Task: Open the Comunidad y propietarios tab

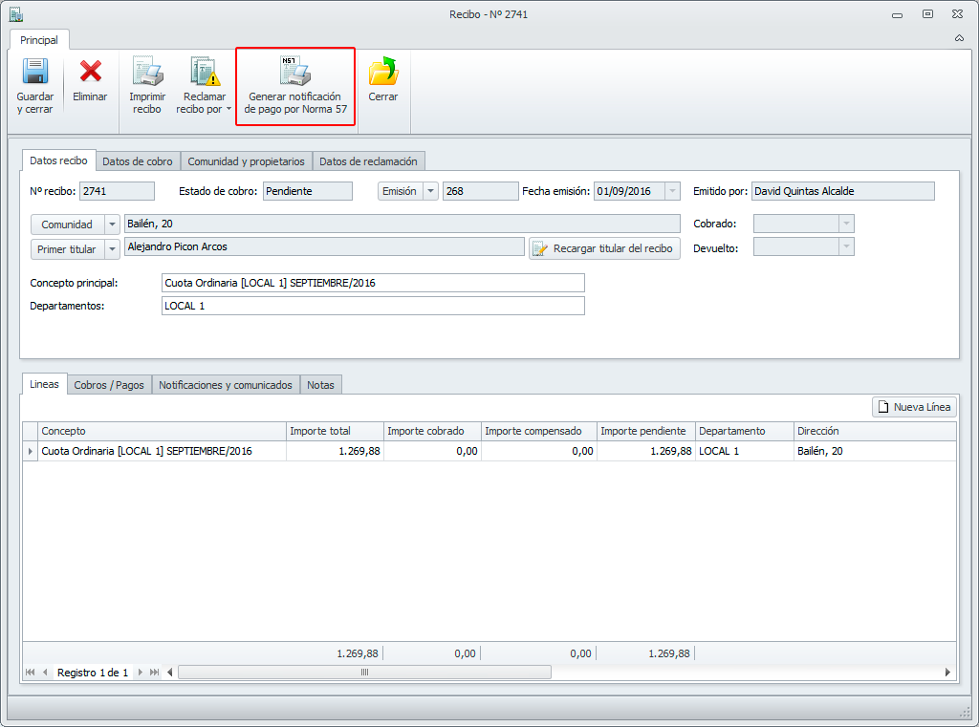Action: [246, 161]
